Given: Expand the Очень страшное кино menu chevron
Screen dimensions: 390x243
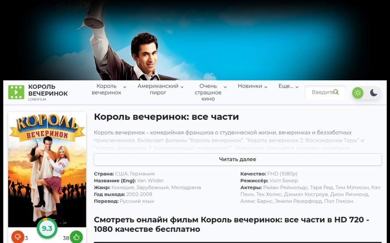Looking at the screenshot, I should tap(225, 87).
